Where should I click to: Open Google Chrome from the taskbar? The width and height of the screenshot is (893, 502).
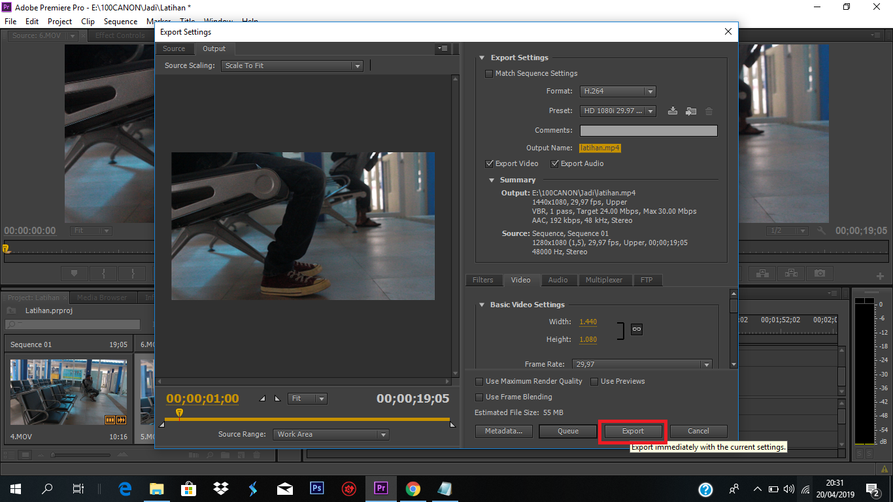click(413, 488)
